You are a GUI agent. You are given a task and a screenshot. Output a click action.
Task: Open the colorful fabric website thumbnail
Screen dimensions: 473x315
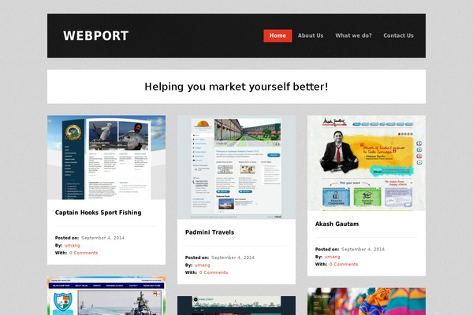coord(367,302)
